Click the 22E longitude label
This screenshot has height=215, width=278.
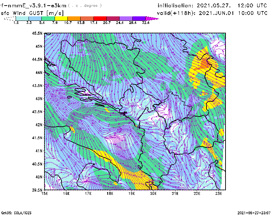point(197,193)
